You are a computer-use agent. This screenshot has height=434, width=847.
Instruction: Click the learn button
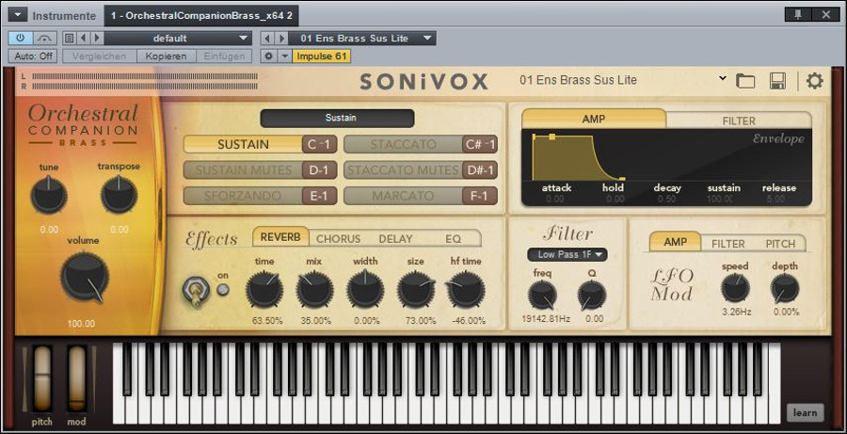805,413
